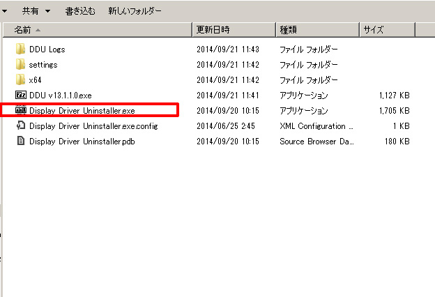Click the Display Driver Uninstaller.exe.config file icon
Image resolution: width=435 pixels, height=297 pixels.
click(21, 125)
